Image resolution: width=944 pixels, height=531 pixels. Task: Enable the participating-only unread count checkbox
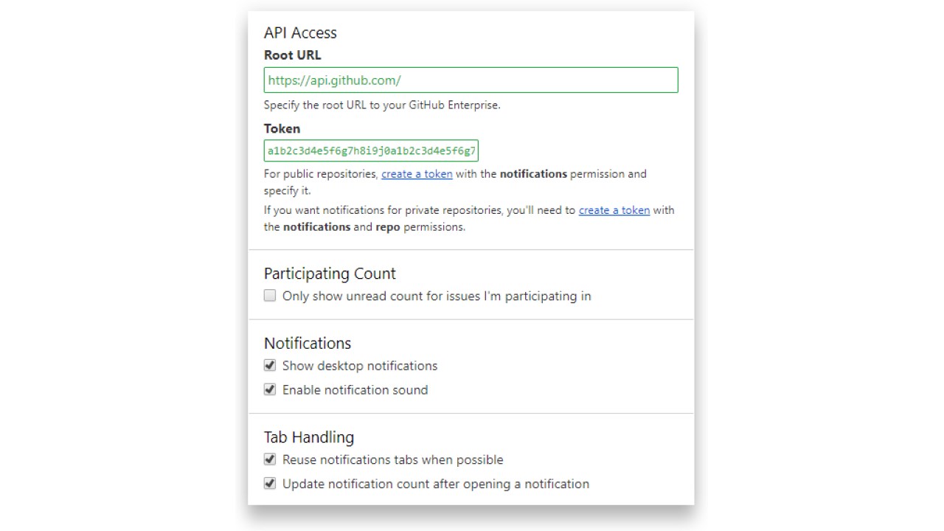[270, 296]
